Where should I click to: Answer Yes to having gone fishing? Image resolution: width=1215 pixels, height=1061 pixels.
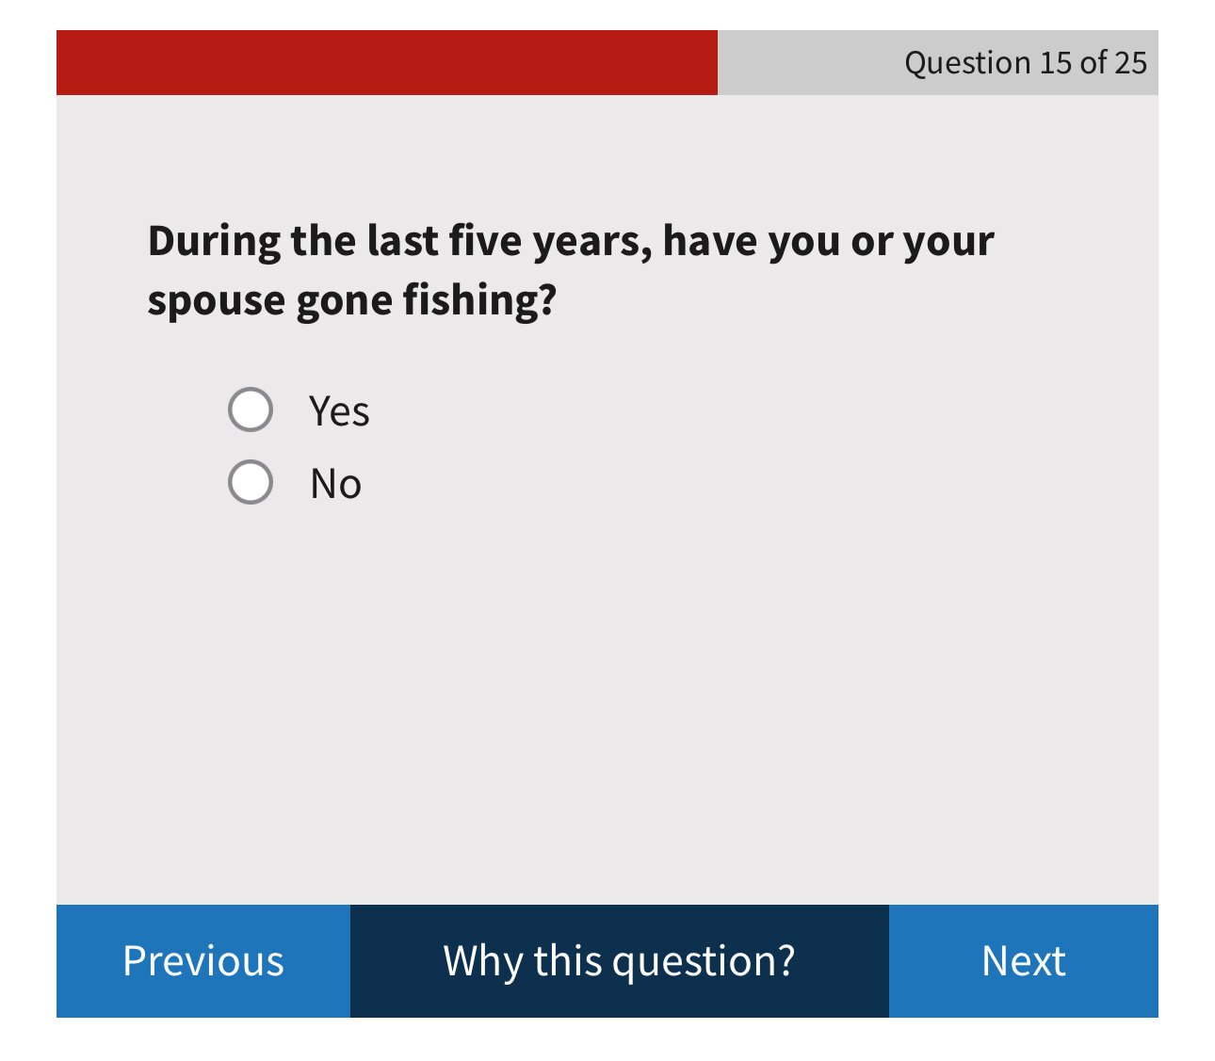251,410
